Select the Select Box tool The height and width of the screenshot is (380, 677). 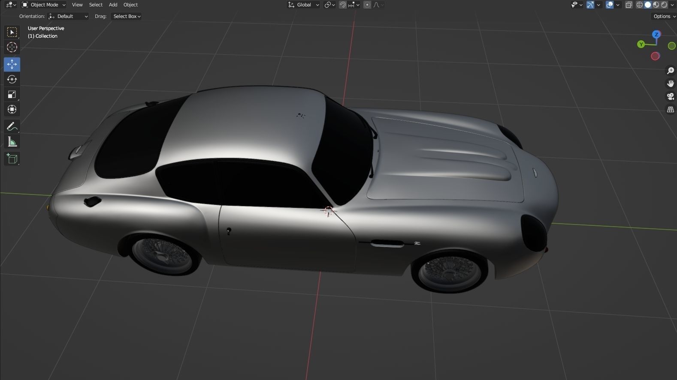click(12, 32)
